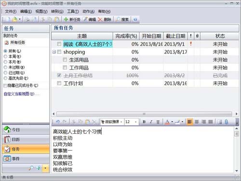Click the Undo icon in editor toolbar
Screen dimensions: 241x181
tap(58, 122)
